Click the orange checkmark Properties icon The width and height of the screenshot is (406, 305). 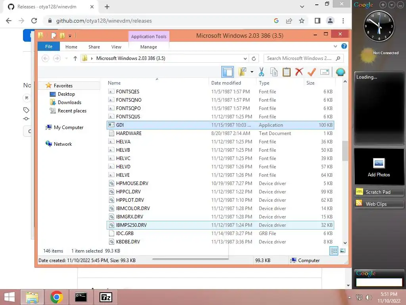pos(312,72)
